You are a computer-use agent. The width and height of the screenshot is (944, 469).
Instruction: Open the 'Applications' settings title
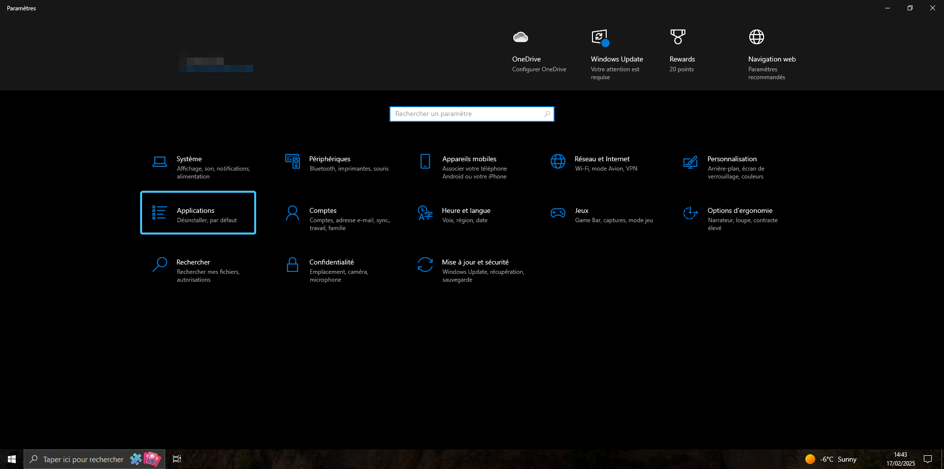click(x=195, y=211)
